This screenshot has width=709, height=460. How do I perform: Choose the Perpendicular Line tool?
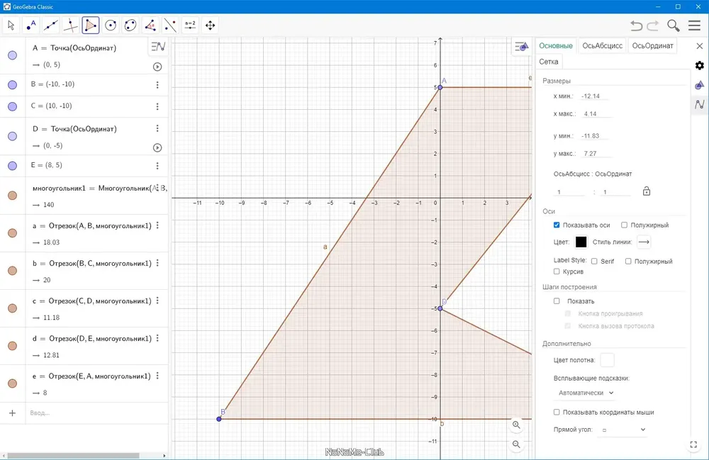70,26
